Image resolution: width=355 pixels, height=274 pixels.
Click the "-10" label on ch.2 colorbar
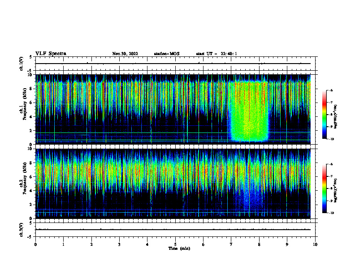pos(331,213)
